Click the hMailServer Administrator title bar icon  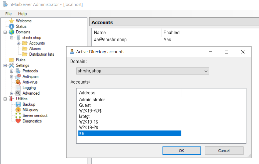tap(5, 4)
